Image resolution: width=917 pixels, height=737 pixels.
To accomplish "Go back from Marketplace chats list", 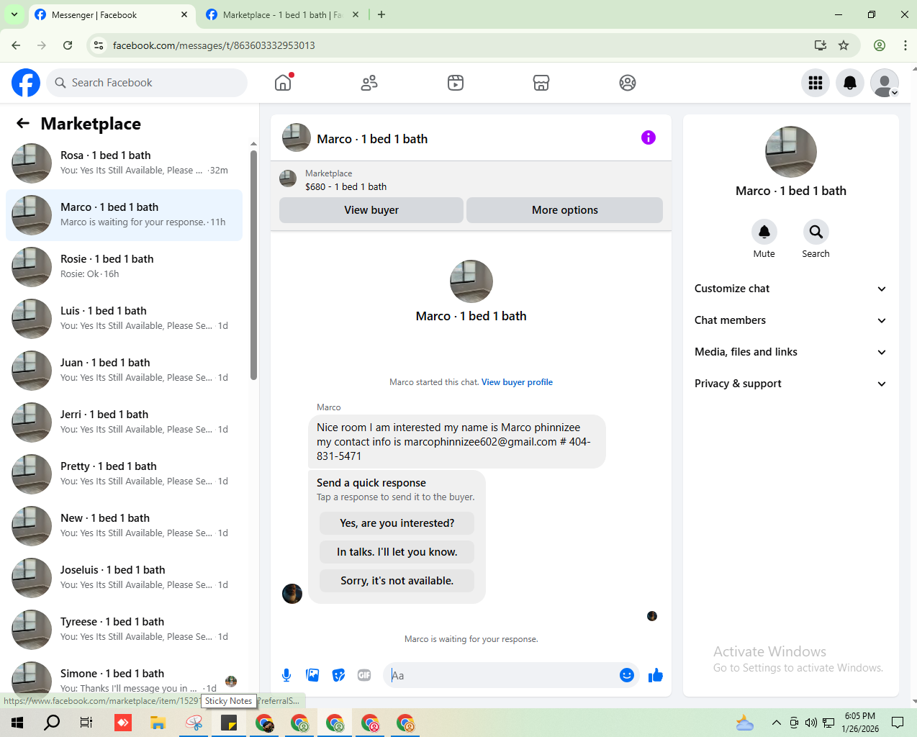I will [23, 124].
